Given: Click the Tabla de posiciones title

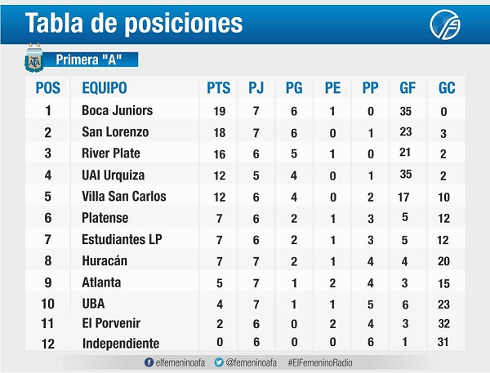Looking at the screenshot, I should (x=134, y=23).
